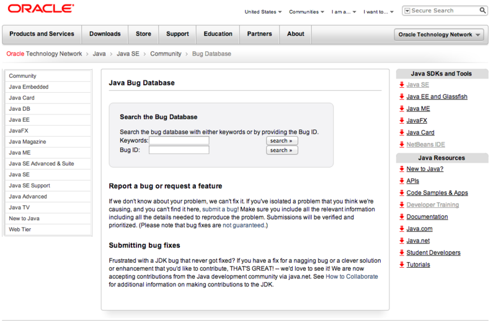Follow the 'submit a bug' link
This screenshot has width=496, height=321.
click(x=220, y=209)
